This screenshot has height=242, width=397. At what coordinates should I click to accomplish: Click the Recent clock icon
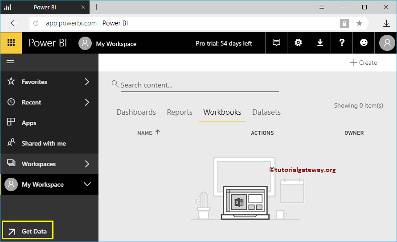click(11, 102)
